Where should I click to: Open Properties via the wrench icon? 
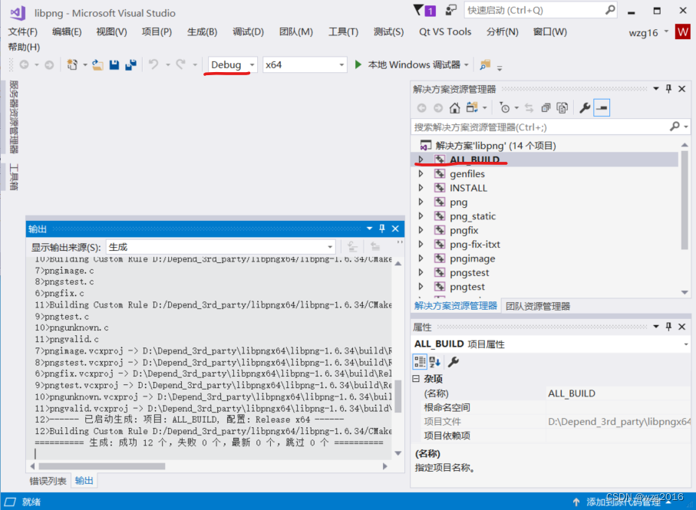pos(584,107)
